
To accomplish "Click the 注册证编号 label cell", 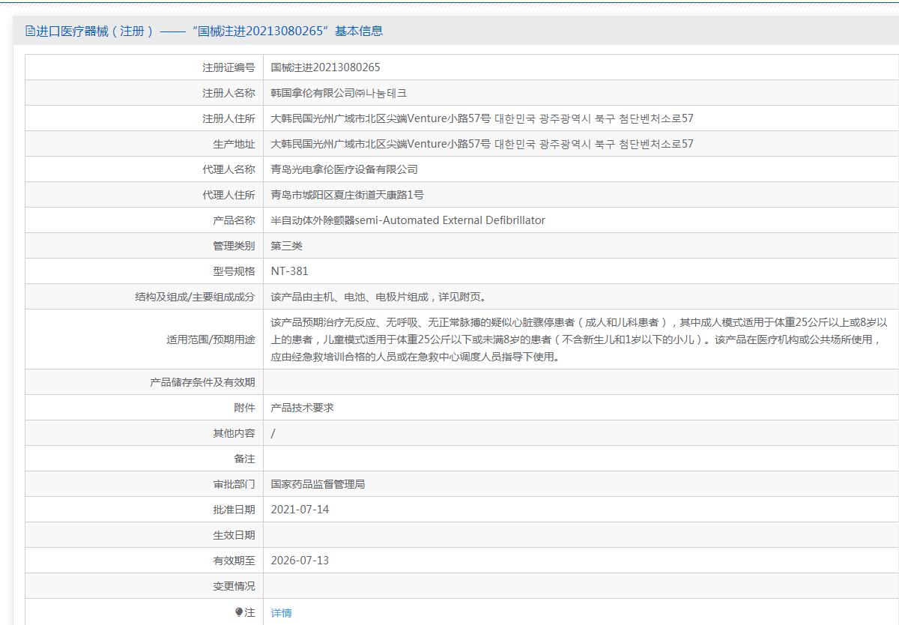I will [144, 67].
